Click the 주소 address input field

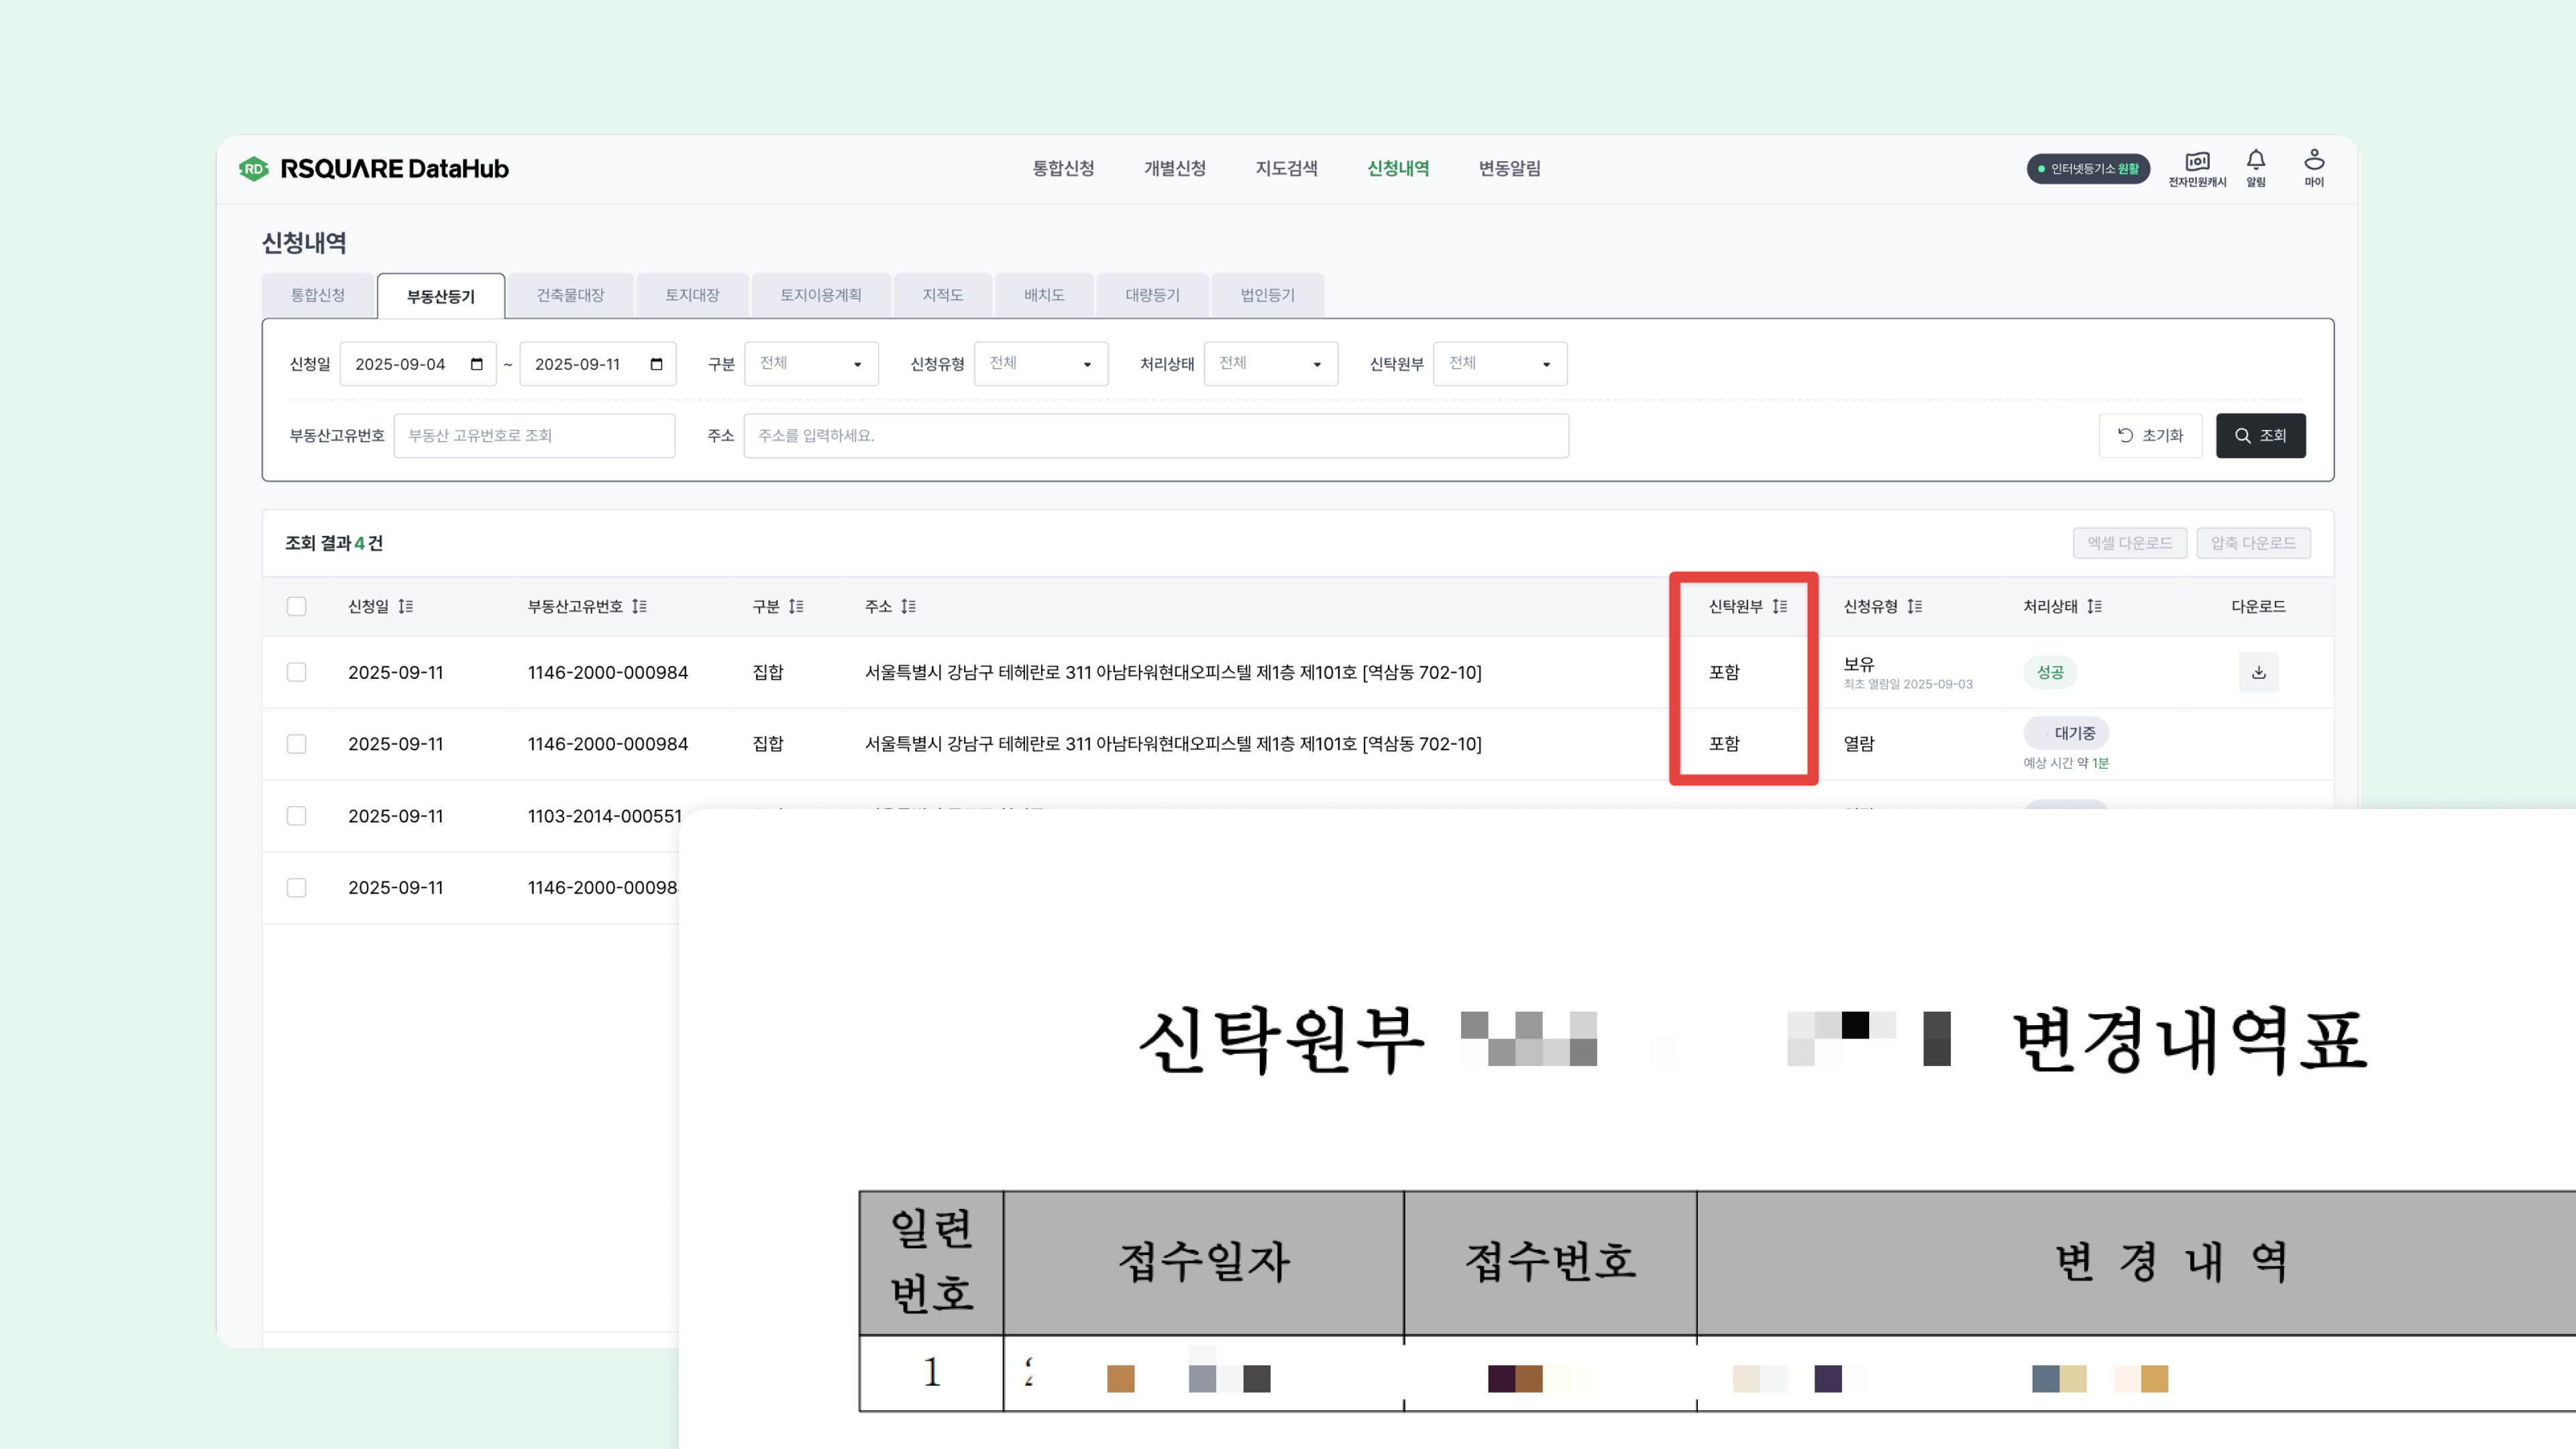coord(1155,436)
